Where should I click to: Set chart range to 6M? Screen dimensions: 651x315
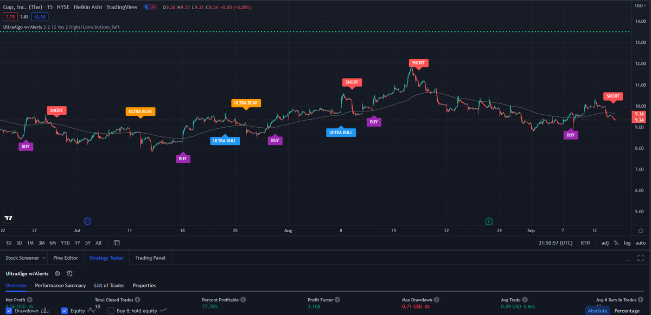(x=52, y=243)
